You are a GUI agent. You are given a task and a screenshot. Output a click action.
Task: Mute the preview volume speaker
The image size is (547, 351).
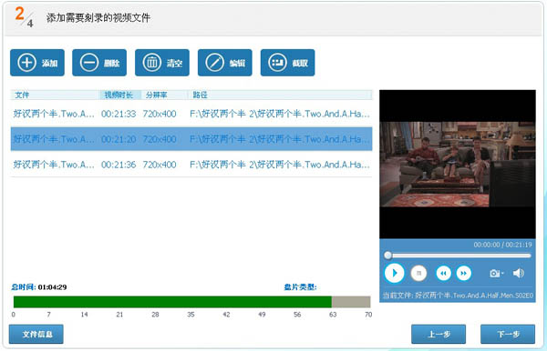[x=519, y=273]
